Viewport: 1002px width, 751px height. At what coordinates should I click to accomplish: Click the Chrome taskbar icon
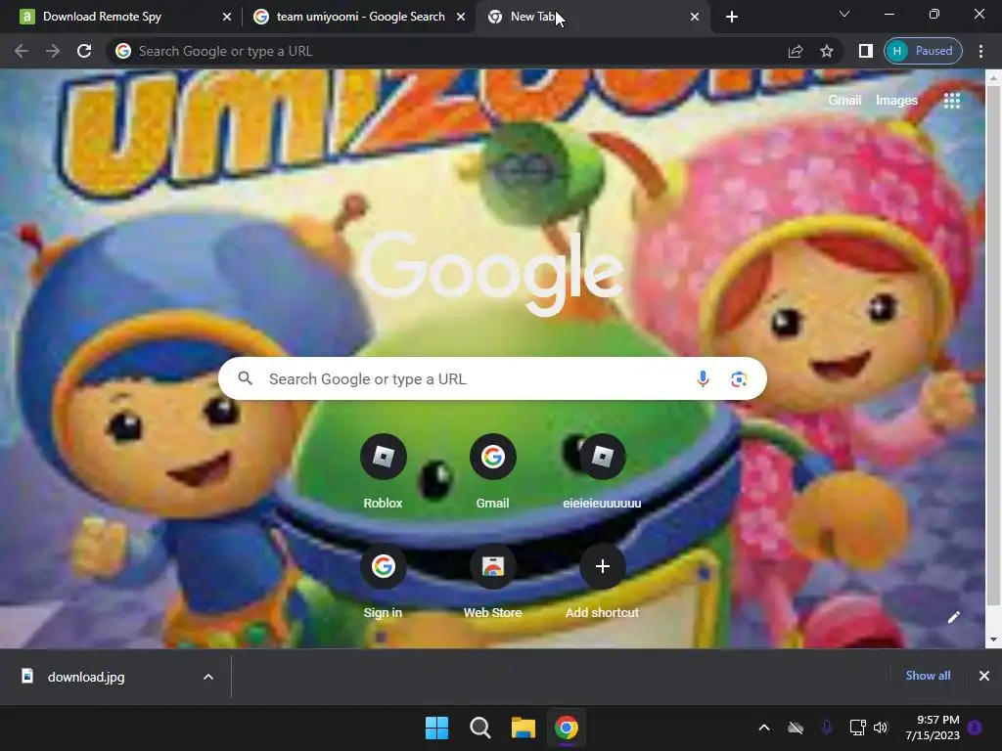pos(567,728)
